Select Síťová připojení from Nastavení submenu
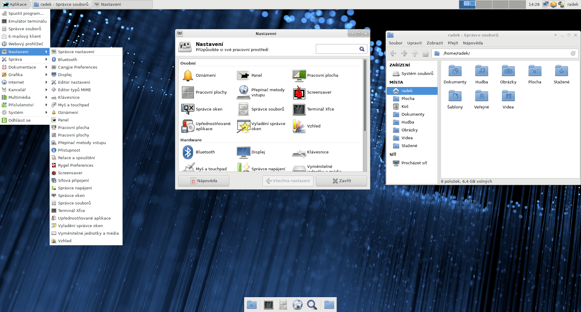581x312 pixels. click(x=74, y=180)
